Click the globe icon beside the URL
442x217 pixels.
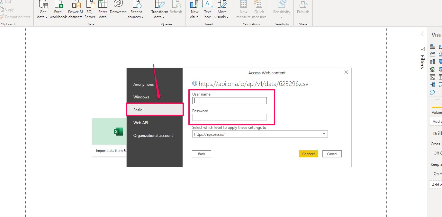[x=194, y=84]
